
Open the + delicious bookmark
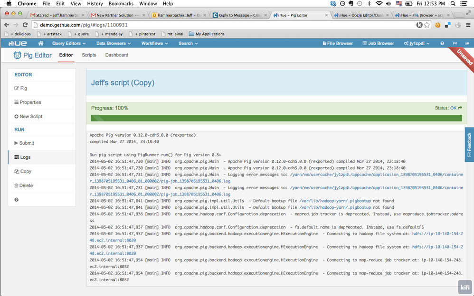point(18,34)
